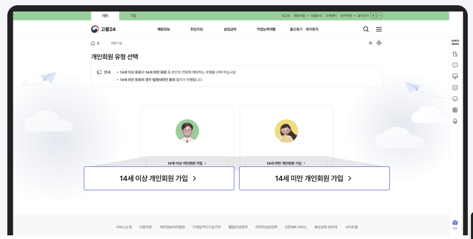Open 이용약관 footer link
Screen dimensions: 473x239
tap(145, 227)
